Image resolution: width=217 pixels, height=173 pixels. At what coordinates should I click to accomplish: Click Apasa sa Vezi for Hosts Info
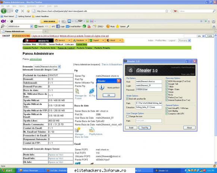tap(56, 155)
